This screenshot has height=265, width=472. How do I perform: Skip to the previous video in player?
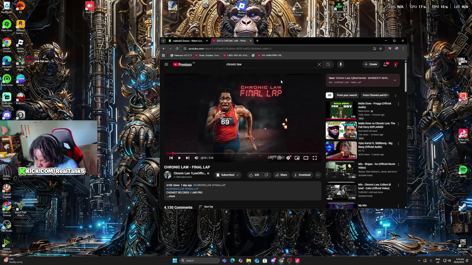click(171, 158)
